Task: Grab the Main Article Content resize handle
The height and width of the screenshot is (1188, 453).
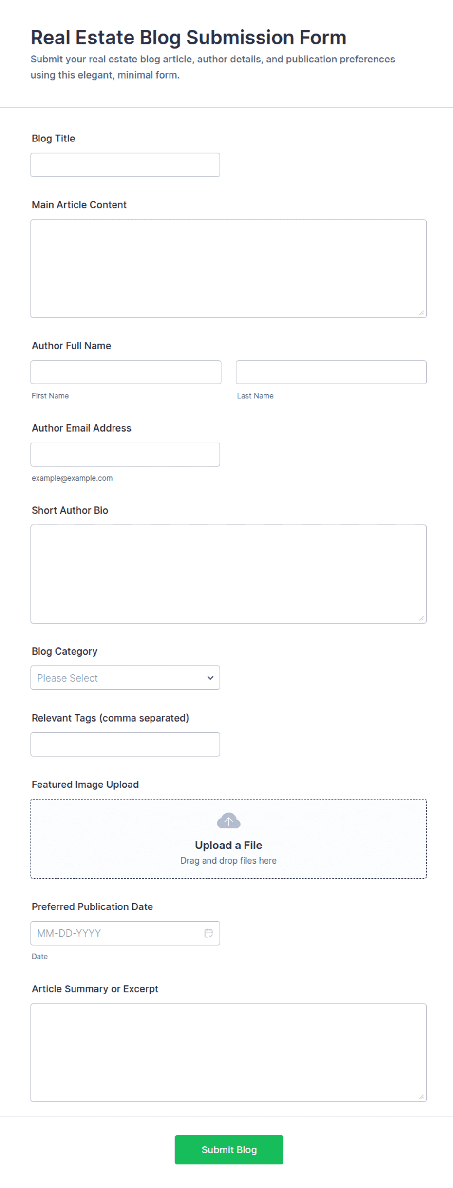Action: 421,313
